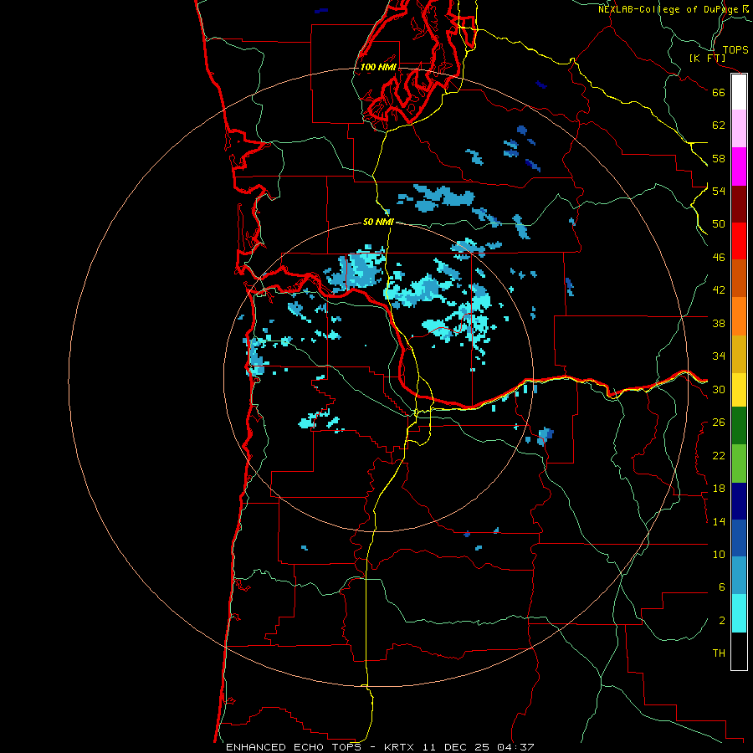The height and width of the screenshot is (753, 753).
Task: Click legend value 6
Action: coord(722,587)
